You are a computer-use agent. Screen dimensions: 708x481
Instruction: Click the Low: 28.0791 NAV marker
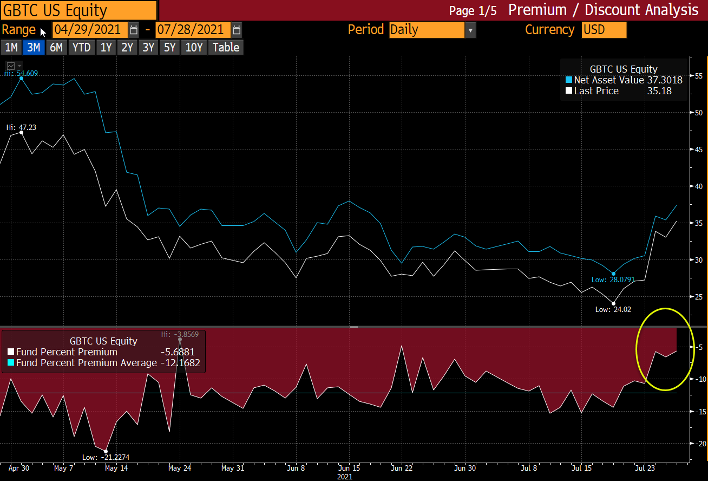(613, 274)
